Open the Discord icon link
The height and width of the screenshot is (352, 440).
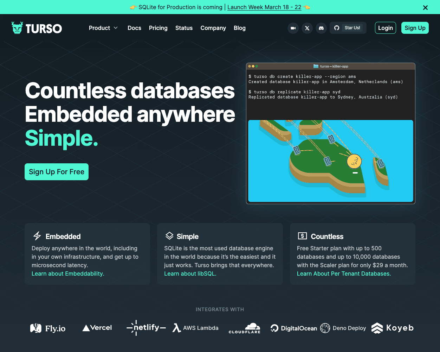(x=321, y=28)
